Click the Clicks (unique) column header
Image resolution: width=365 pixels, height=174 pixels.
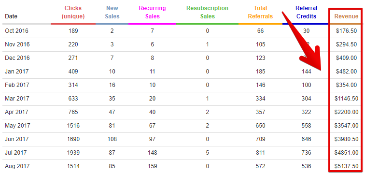[73, 13]
